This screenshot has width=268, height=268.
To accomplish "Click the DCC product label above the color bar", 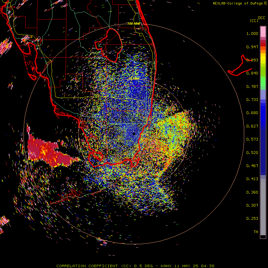I will coord(261,18).
